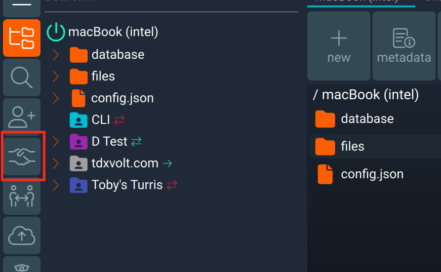Open the cloud upload sidebar icon

21,235
